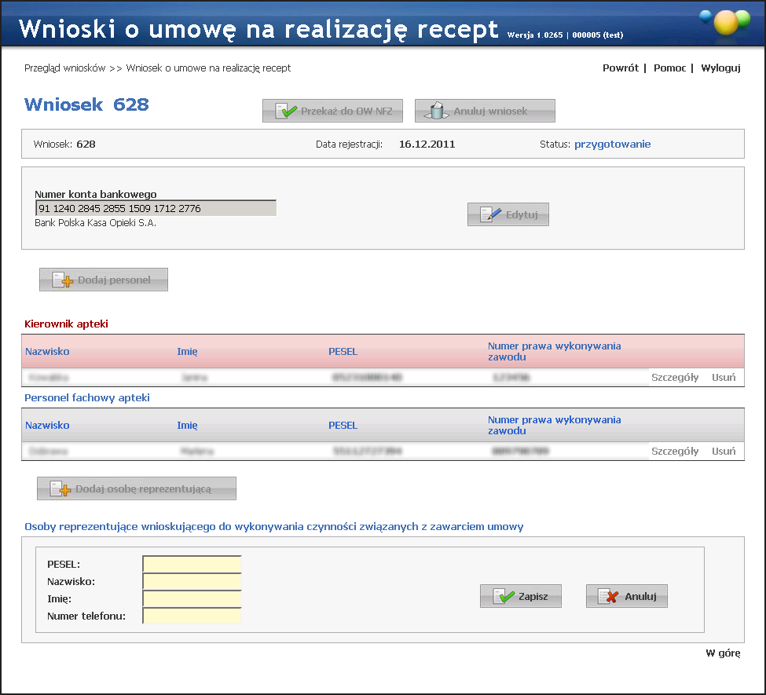The width and height of the screenshot is (766, 695).
Task: Click the plus icon on Dodaj osobę reprezentującą
Action: coord(60,489)
